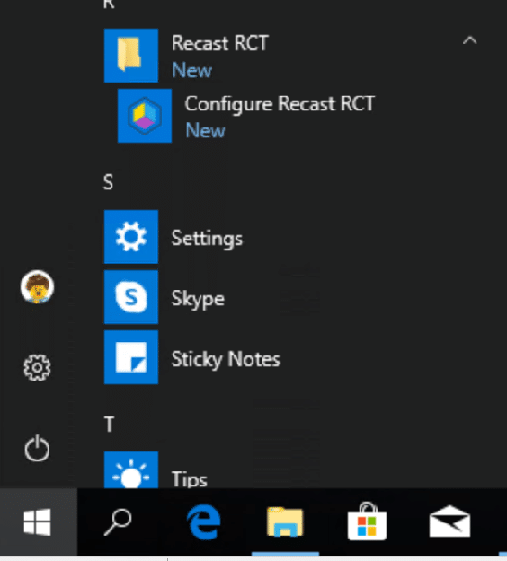
Task: Open File Explorer from the taskbar
Action: tap(285, 522)
